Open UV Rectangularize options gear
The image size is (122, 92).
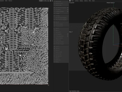68,36
